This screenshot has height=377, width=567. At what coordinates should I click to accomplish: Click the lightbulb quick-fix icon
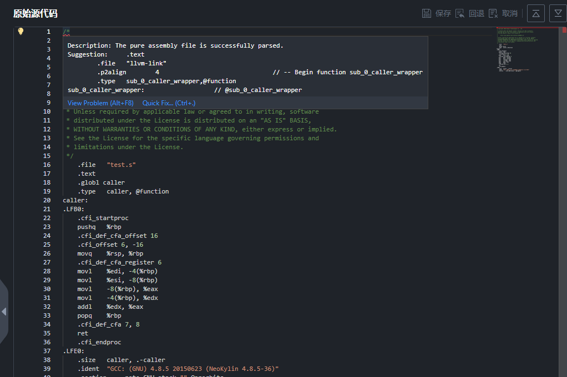pyautogui.click(x=21, y=32)
